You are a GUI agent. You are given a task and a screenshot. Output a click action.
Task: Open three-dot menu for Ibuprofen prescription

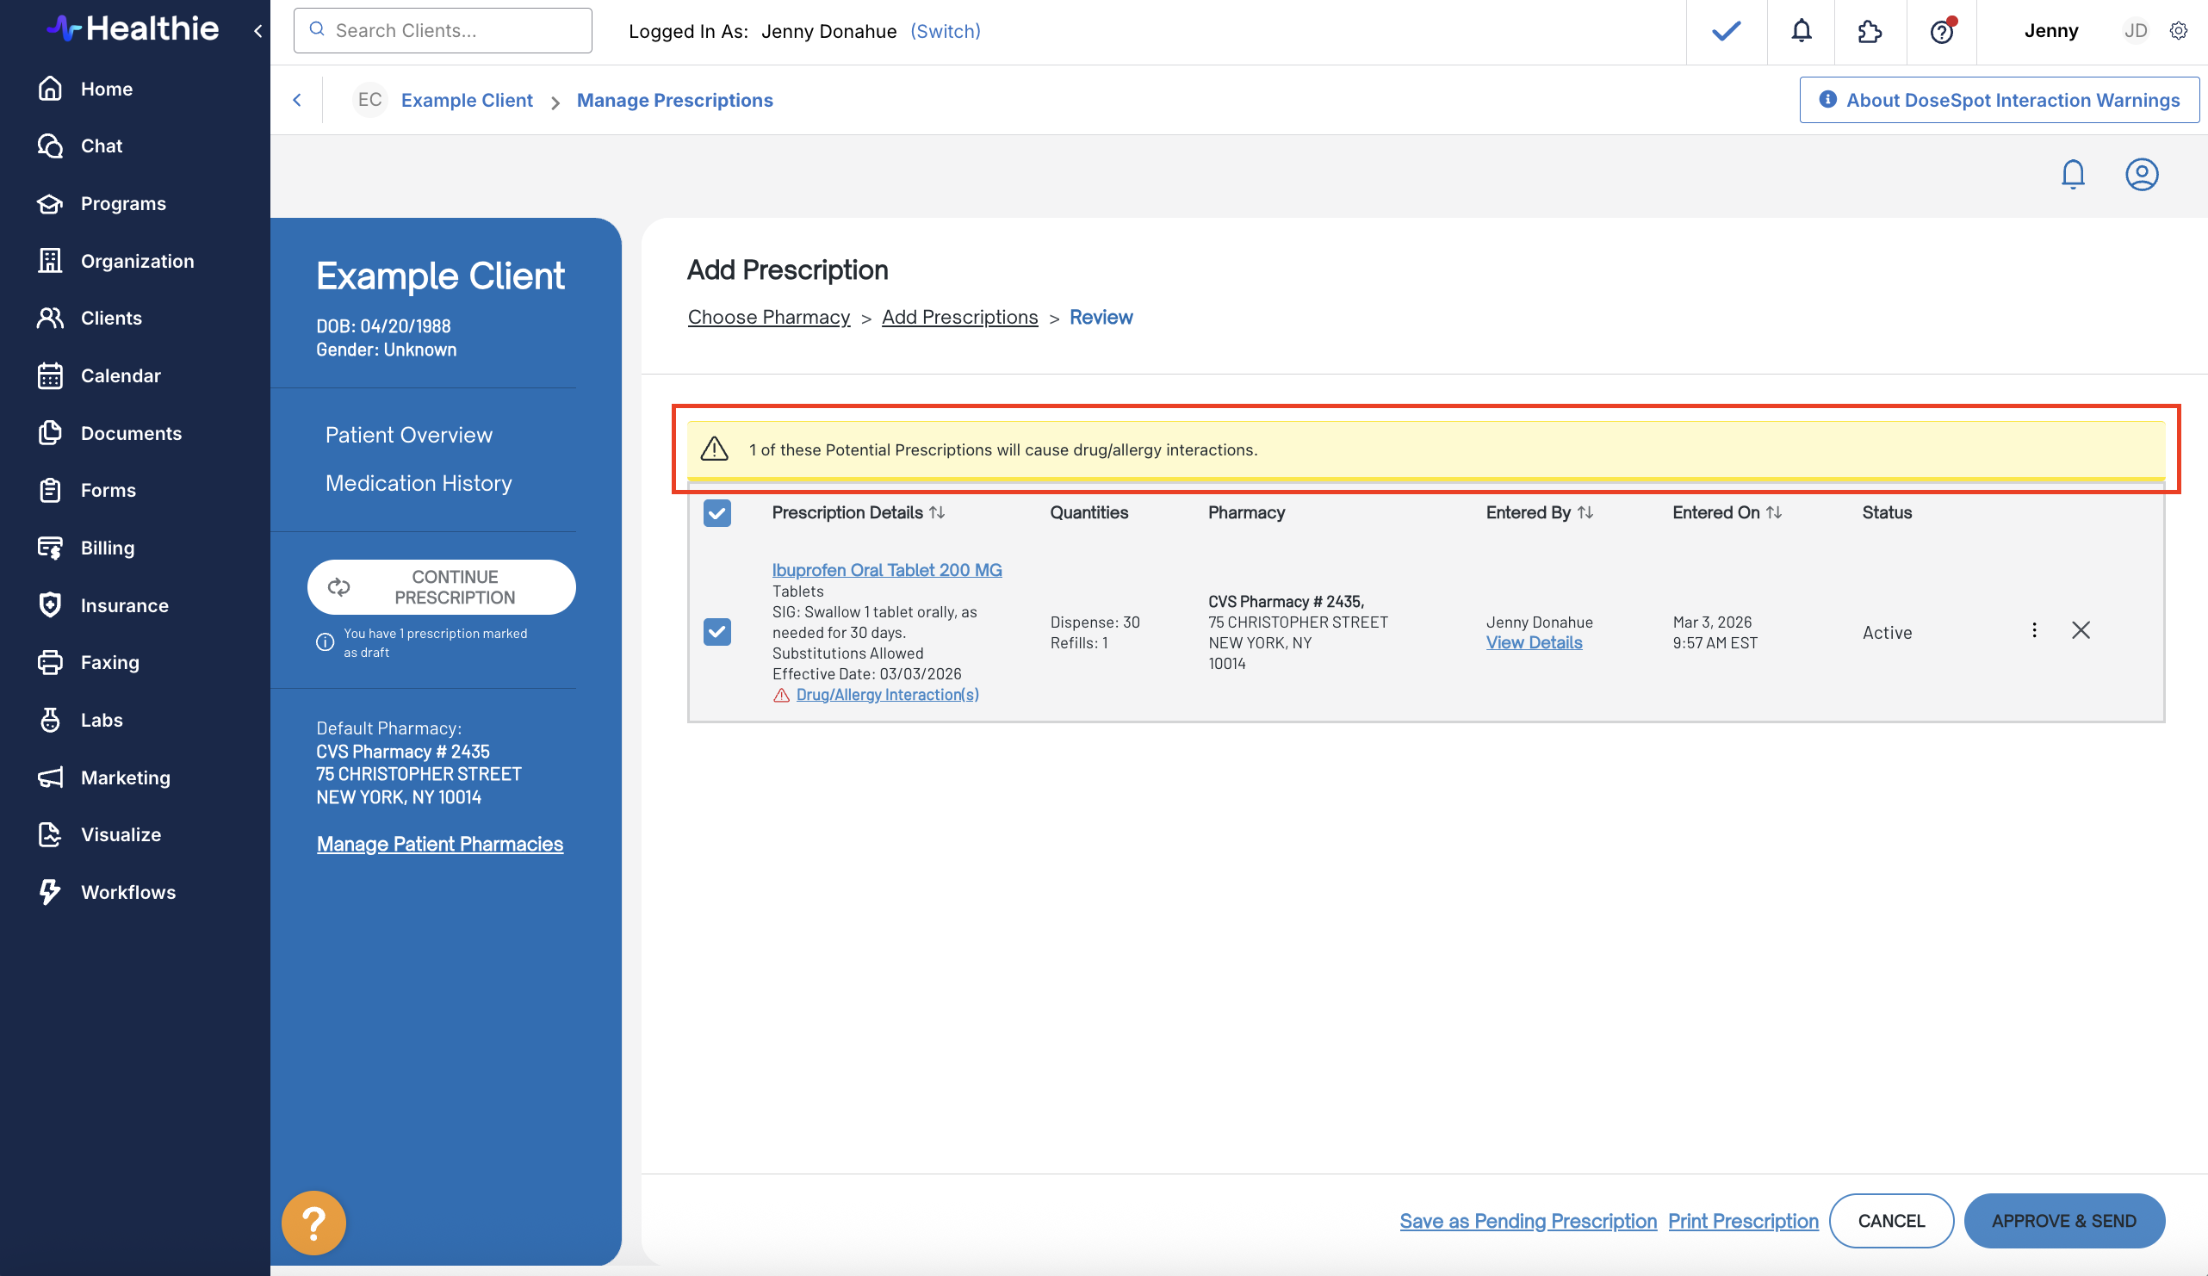click(2034, 630)
